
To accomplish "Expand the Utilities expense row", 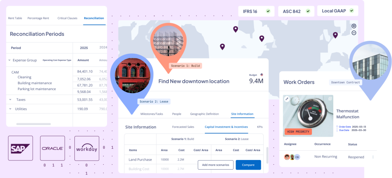I will pyautogui.click(x=10, y=109).
